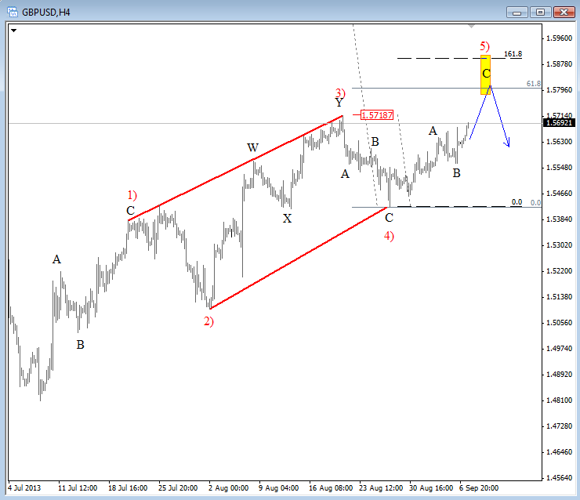580x500 pixels.
Task: Click the black 1.56921 current price tag
Action: click(558, 122)
